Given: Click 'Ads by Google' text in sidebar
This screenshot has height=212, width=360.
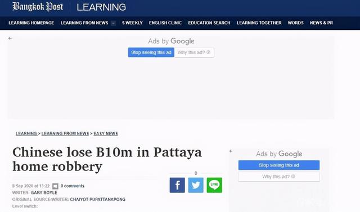Looking at the screenshot, I should 279,154.
